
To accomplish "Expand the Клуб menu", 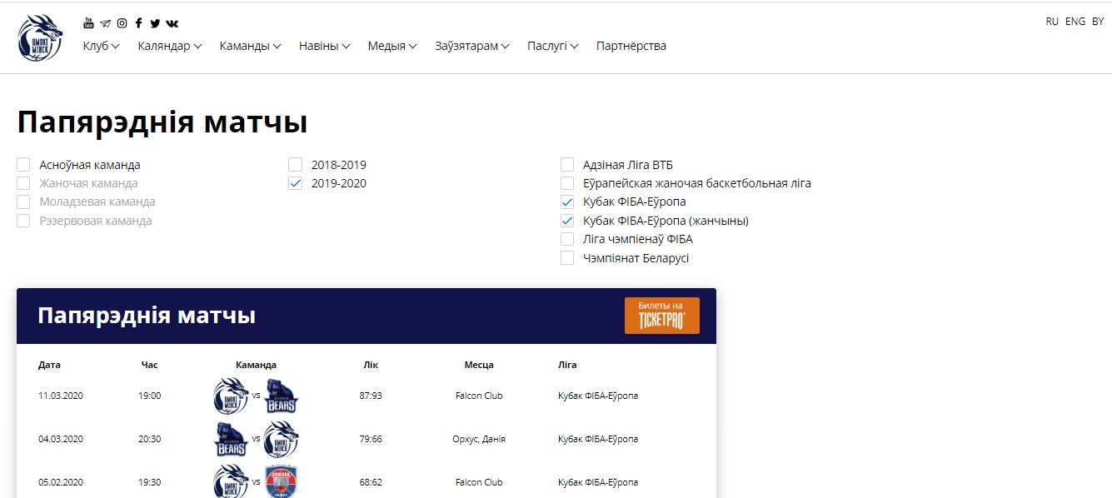I will point(102,46).
